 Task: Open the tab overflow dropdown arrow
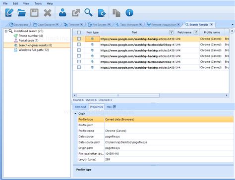pyautogui.click(x=233, y=25)
